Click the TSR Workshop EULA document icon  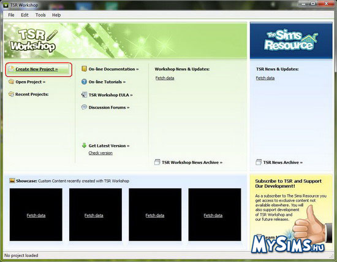[84, 94]
